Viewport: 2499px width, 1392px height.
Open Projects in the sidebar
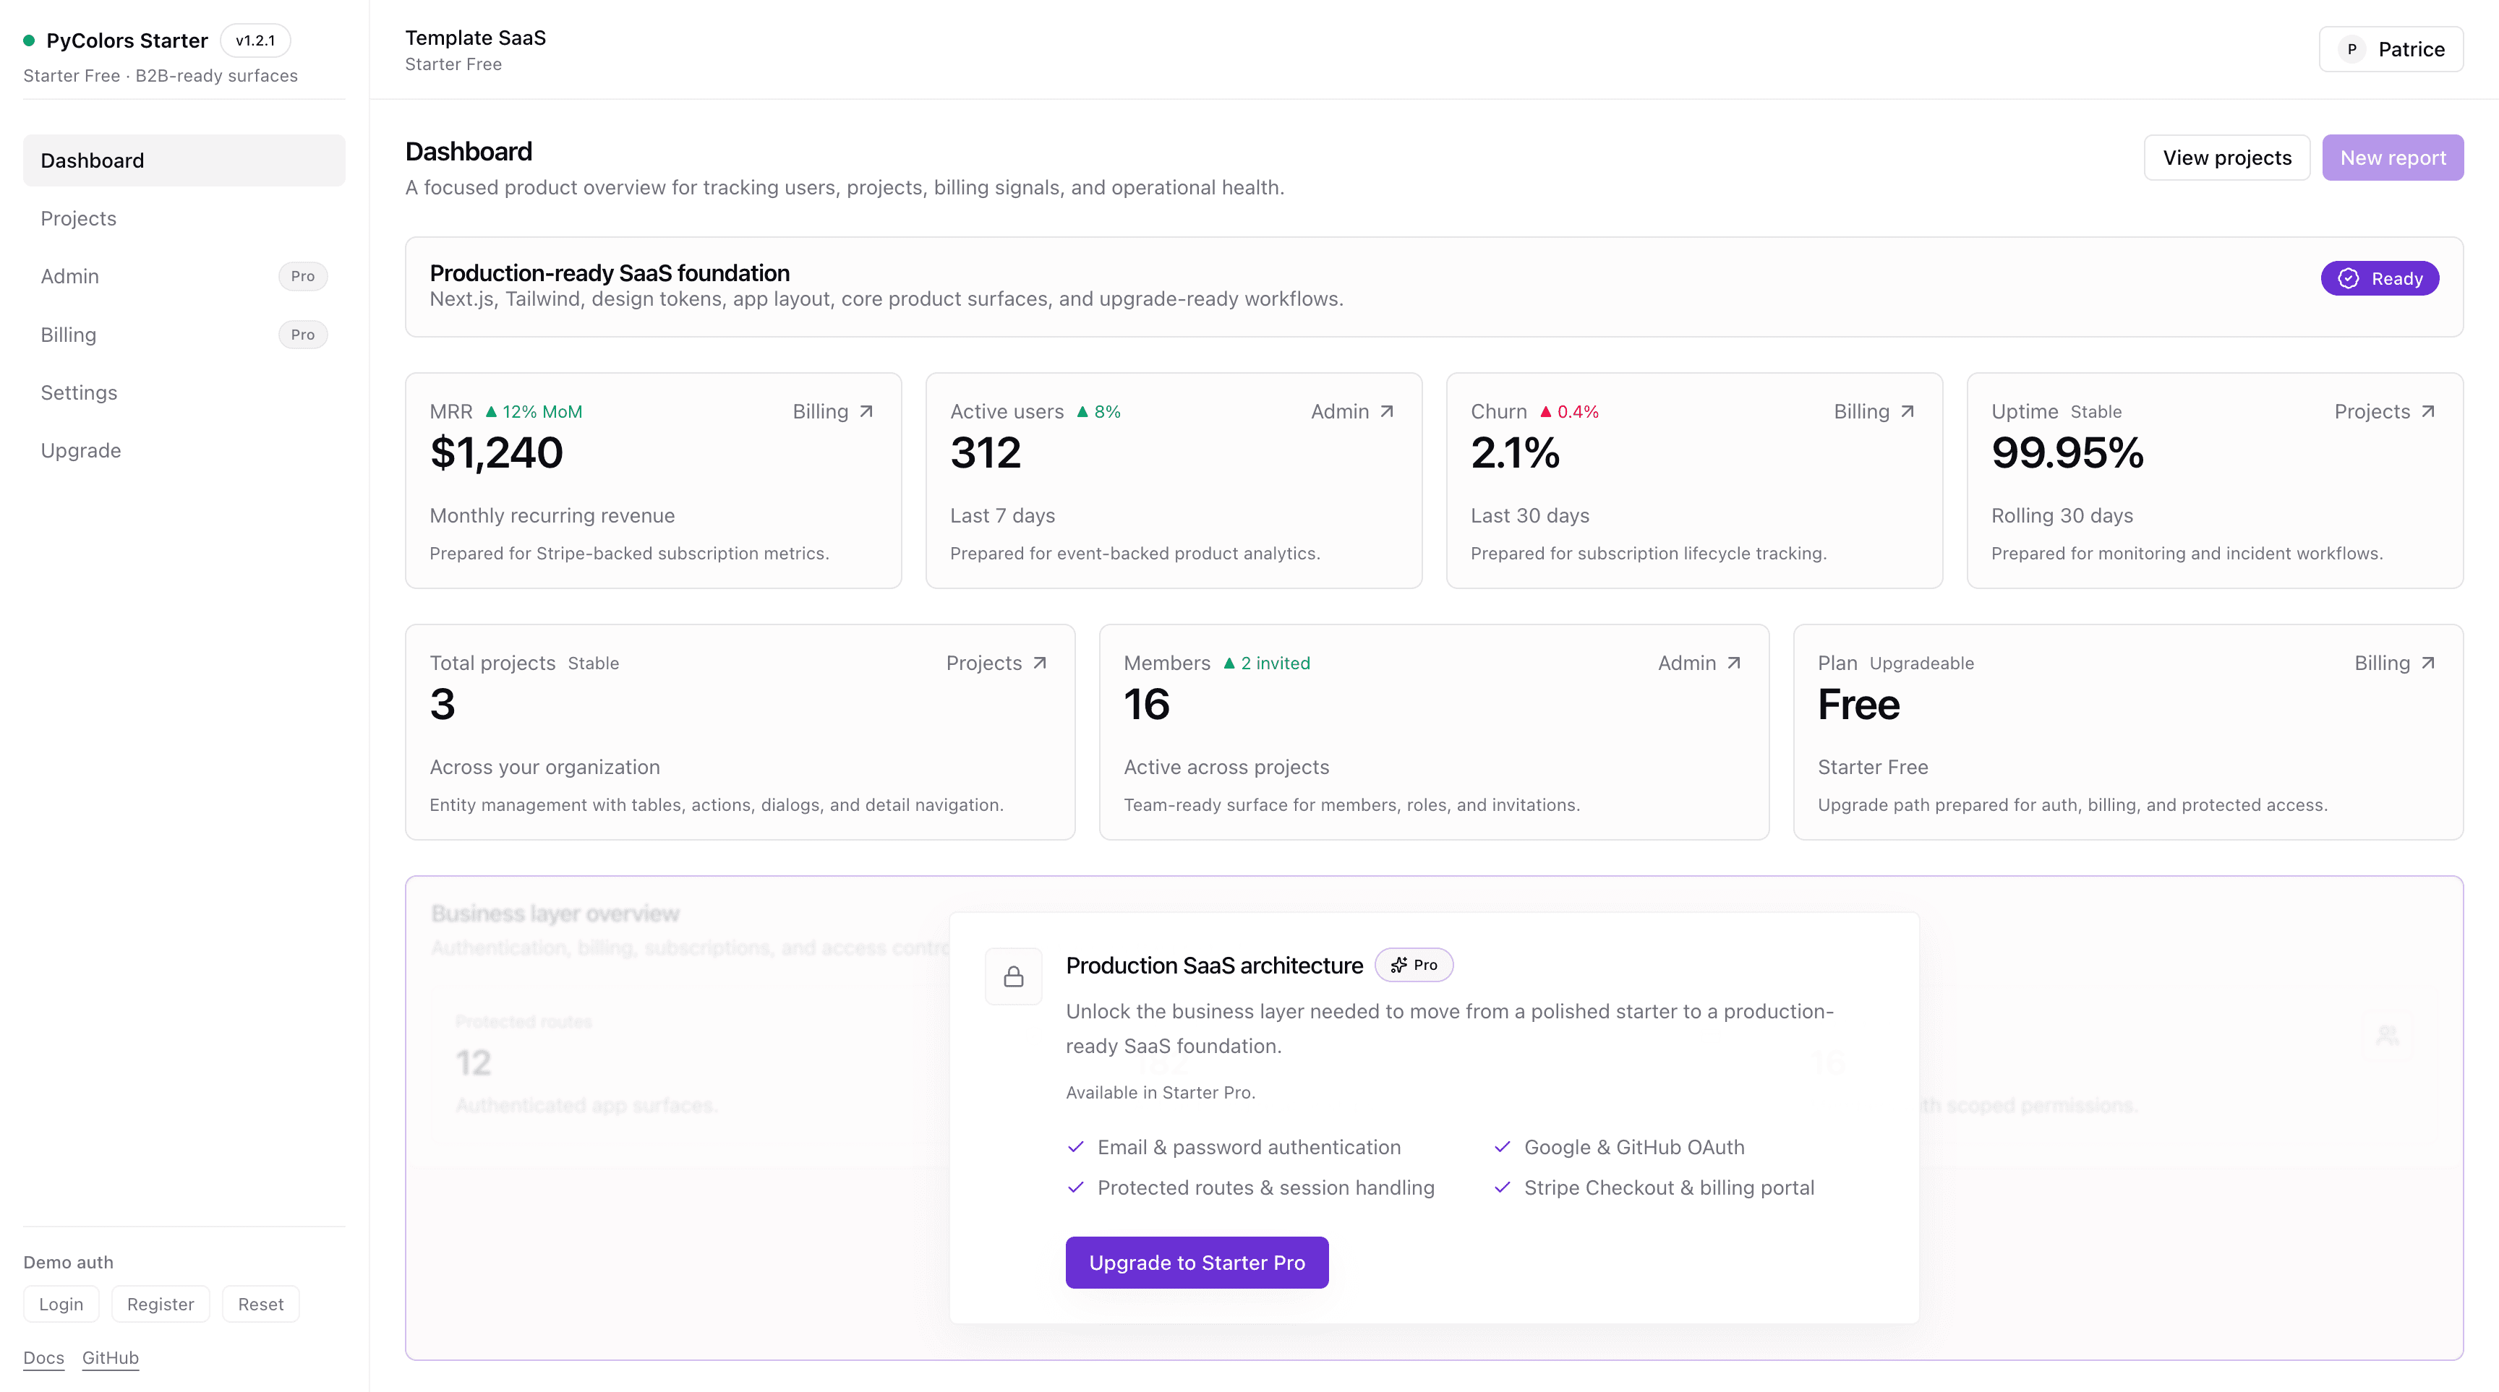184,218
